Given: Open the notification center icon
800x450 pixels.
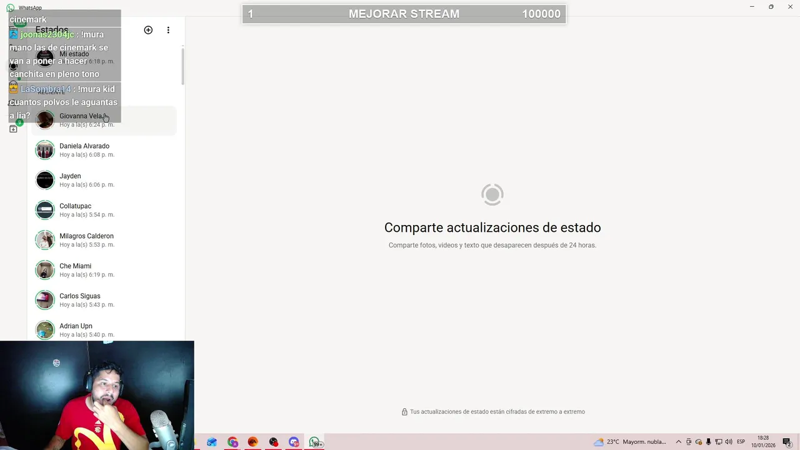Looking at the screenshot, I should tap(787, 442).
